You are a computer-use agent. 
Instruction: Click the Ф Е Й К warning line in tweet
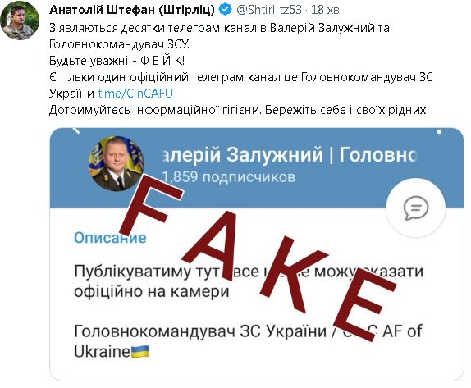[x=117, y=61]
